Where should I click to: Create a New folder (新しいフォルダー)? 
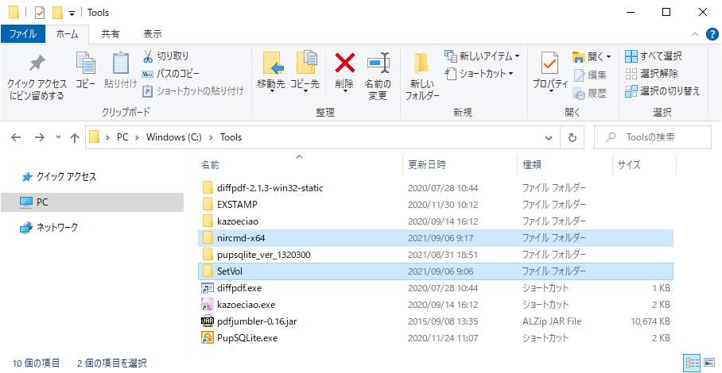point(421,77)
